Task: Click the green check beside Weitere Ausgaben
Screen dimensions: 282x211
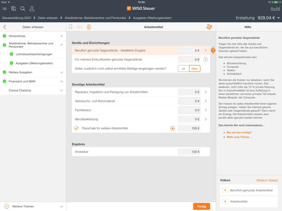Action: pos(5,72)
